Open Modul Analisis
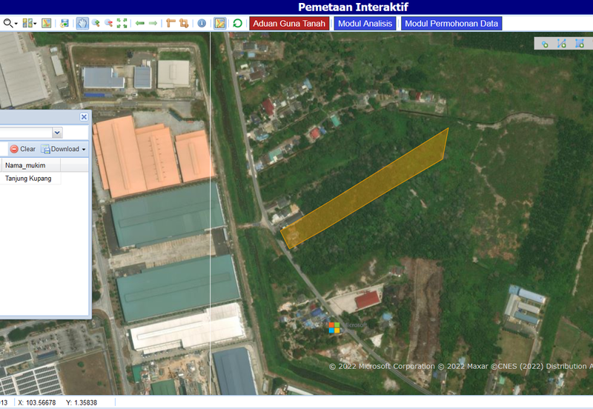This screenshot has height=409, width=593. pos(365,24)
